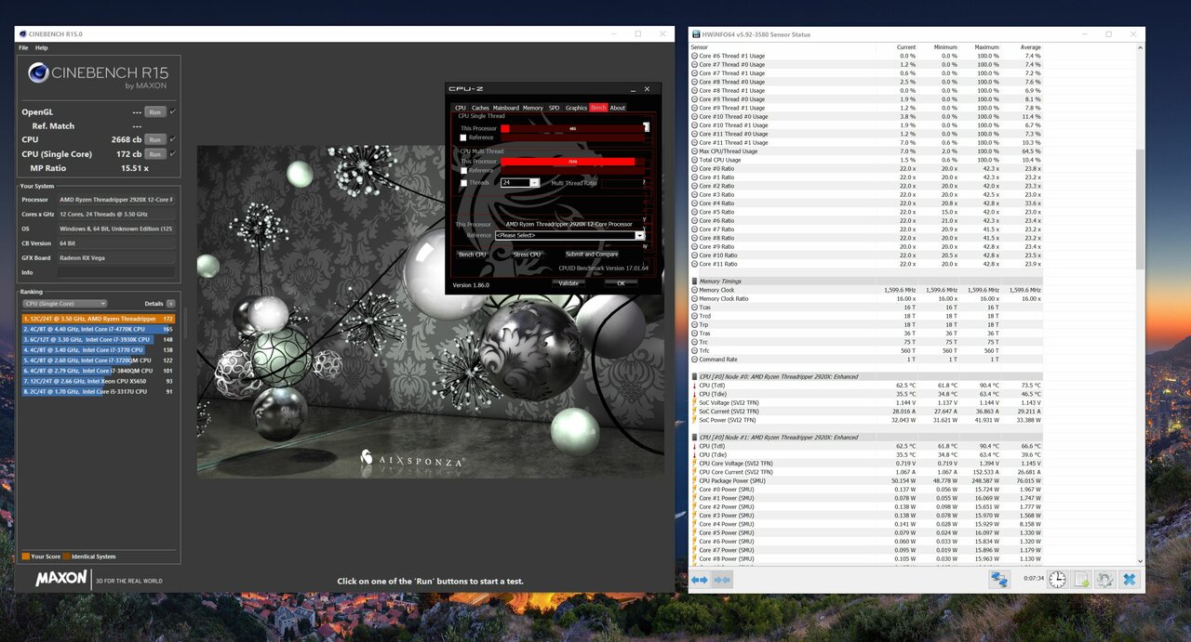This screenshot has height=642, width=1191.
Task: Switch to Graphics tab in CPU-Z
Action: click(x=576, y=108)
